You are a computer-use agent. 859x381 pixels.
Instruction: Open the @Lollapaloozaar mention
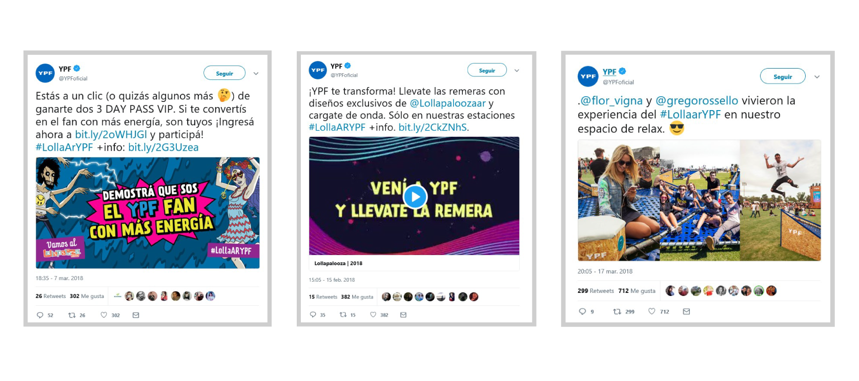tap(447, 103)
